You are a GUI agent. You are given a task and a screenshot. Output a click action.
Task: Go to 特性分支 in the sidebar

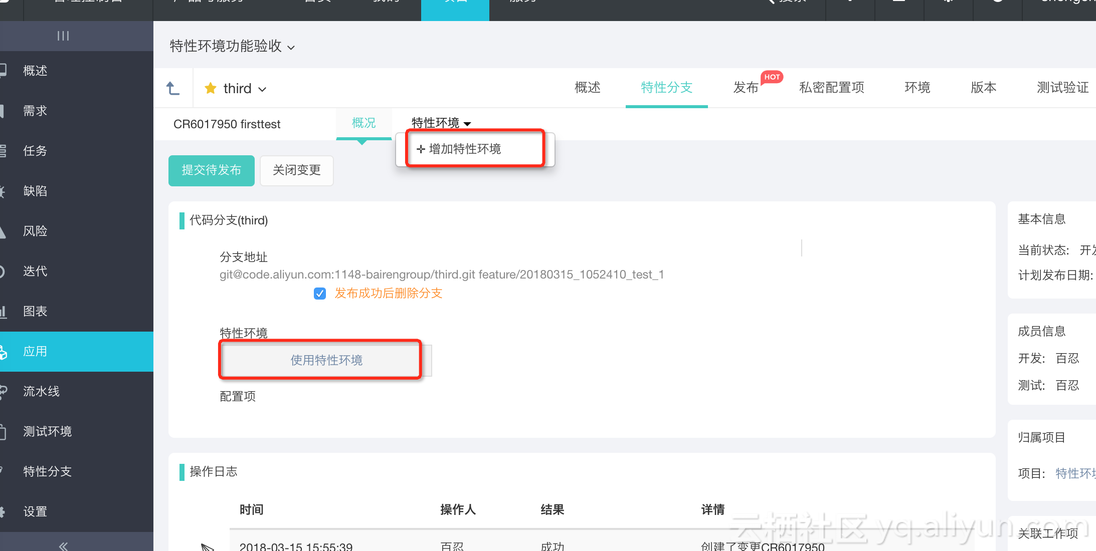click(47, 471)
